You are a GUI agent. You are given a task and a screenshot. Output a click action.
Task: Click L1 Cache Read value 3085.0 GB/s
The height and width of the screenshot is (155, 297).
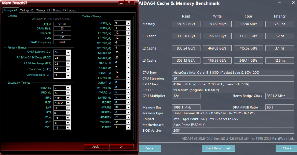pos(186,36)
